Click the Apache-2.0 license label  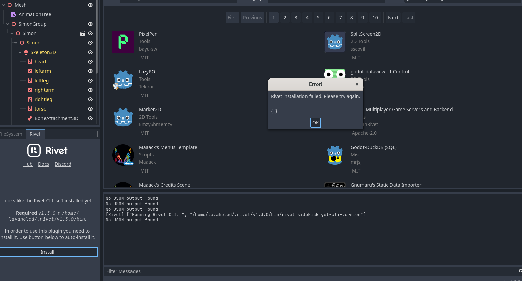pos(364,133)
